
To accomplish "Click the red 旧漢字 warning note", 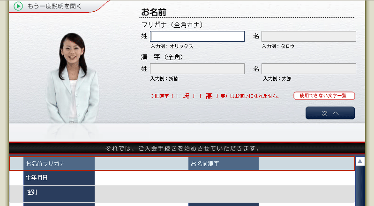I will pyautogui.click(x=215, y=96).
